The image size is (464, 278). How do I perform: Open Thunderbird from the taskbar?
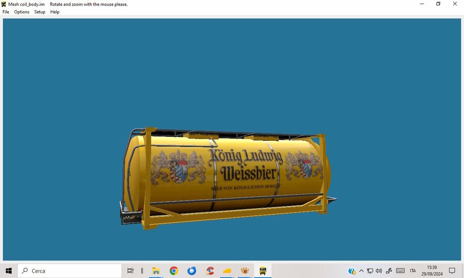click(192, 271)
